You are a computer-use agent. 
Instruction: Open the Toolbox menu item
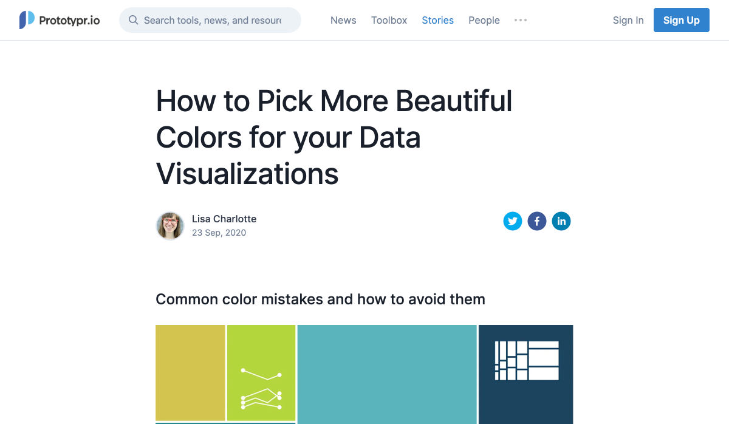[x=389, y=20]
